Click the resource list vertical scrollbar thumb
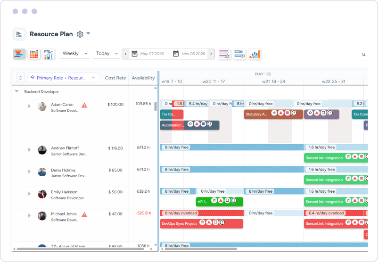The height and width of the screenshot is (262, 378). click(x=156, y=106)
